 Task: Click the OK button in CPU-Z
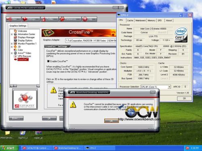[184, 98]
